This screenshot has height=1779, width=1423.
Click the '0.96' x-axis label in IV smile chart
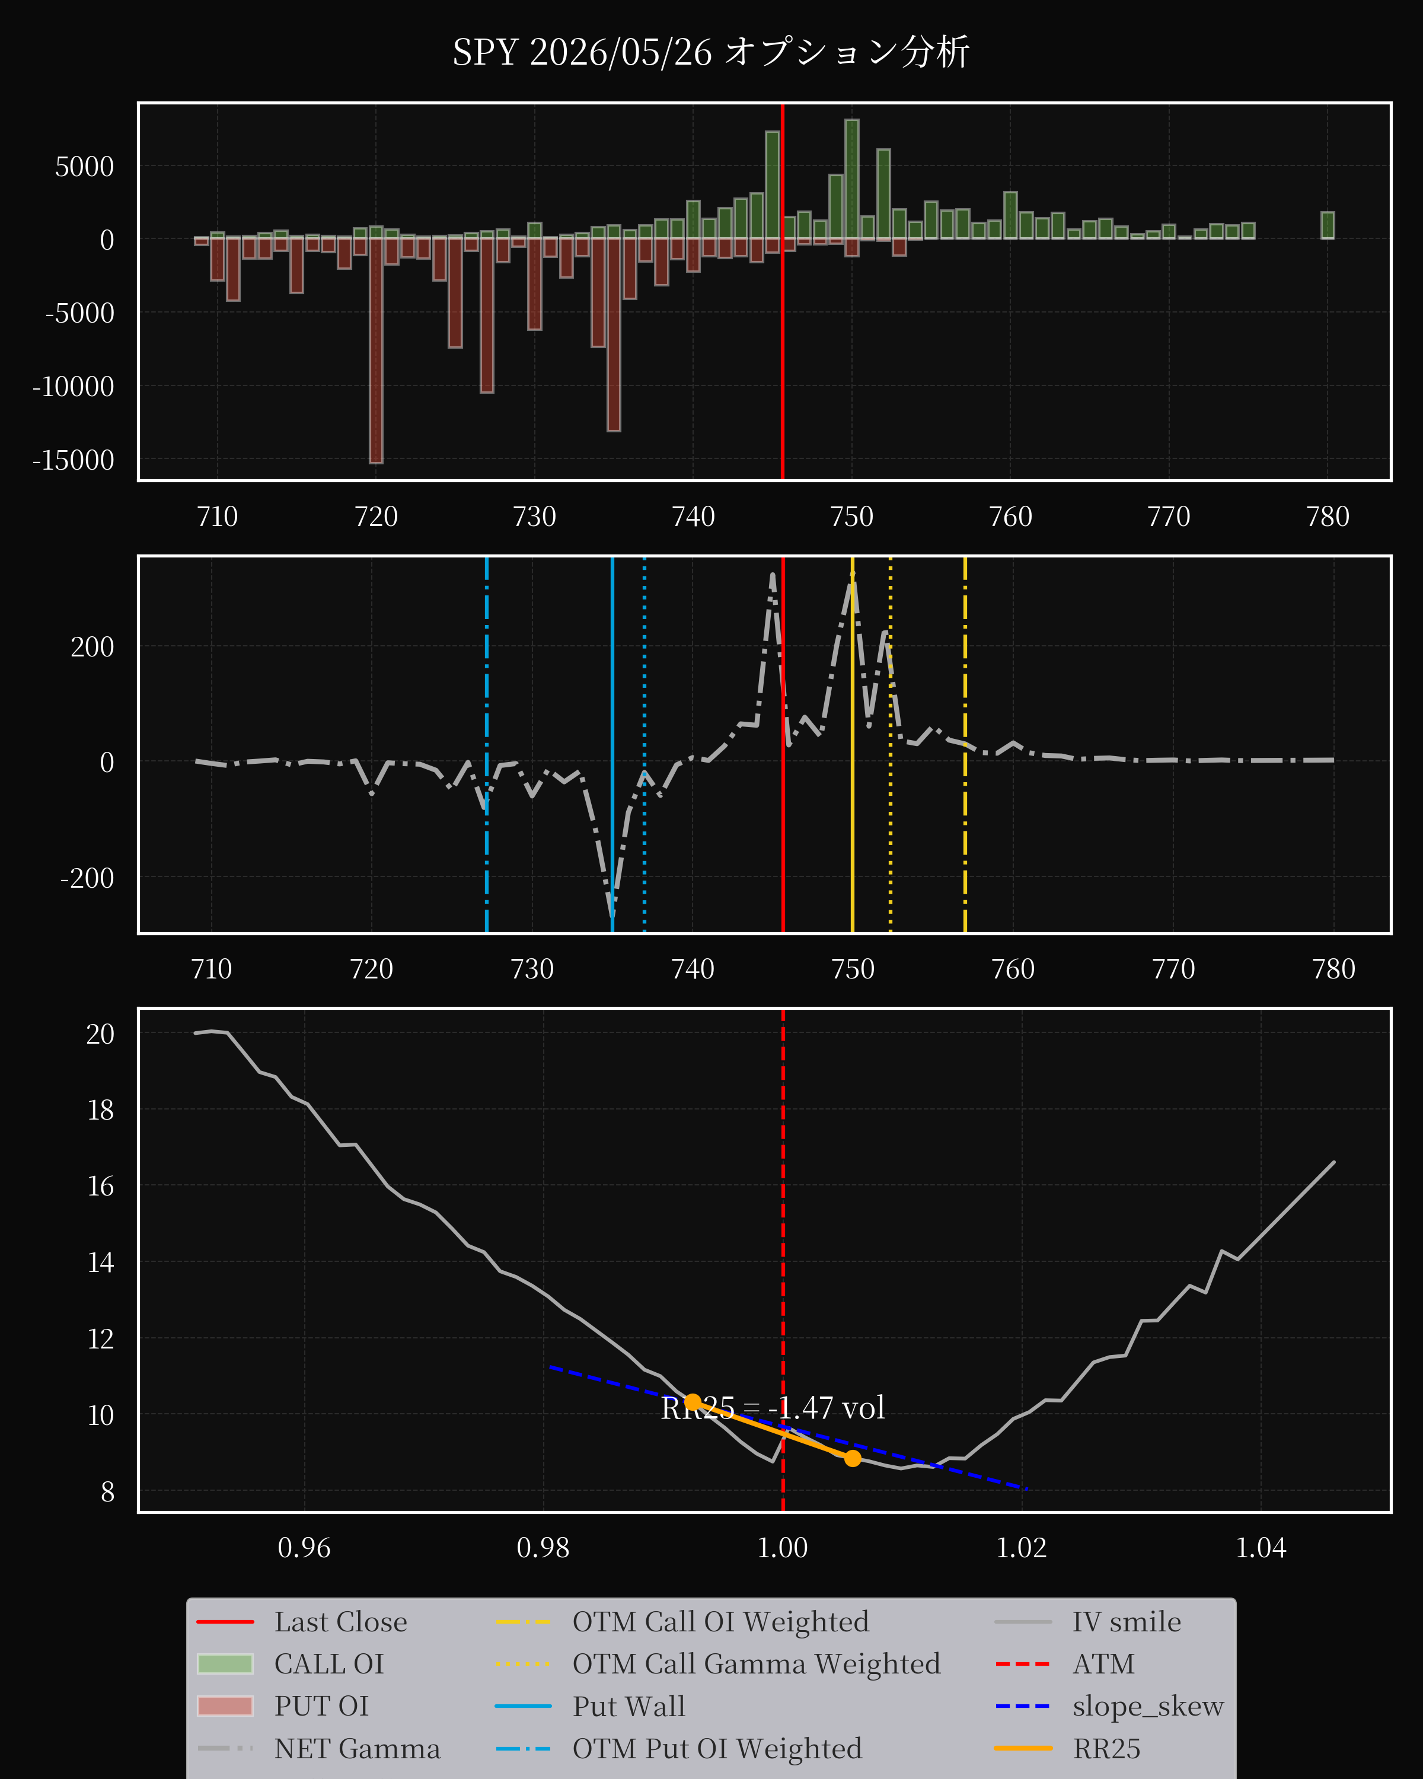pyautogui.click(x=304, y=1547)
